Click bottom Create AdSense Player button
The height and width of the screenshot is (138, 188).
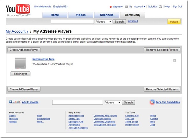24,89
